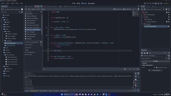171x96 pixels.
Task: Pause the running project
Action: point(147,3)
